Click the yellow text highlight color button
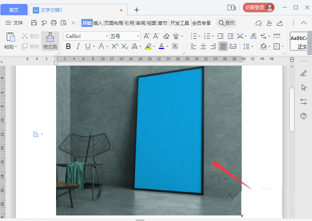The image size is (312, 221). point(148,47)
